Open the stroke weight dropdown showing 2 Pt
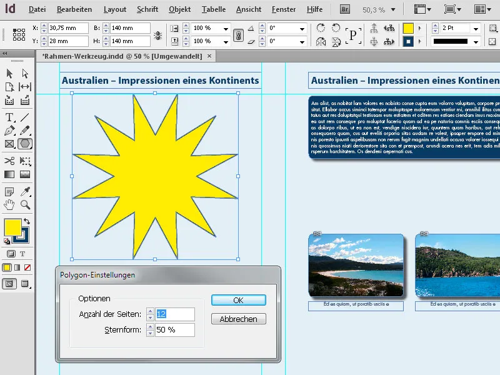 (x=477, y=29)
